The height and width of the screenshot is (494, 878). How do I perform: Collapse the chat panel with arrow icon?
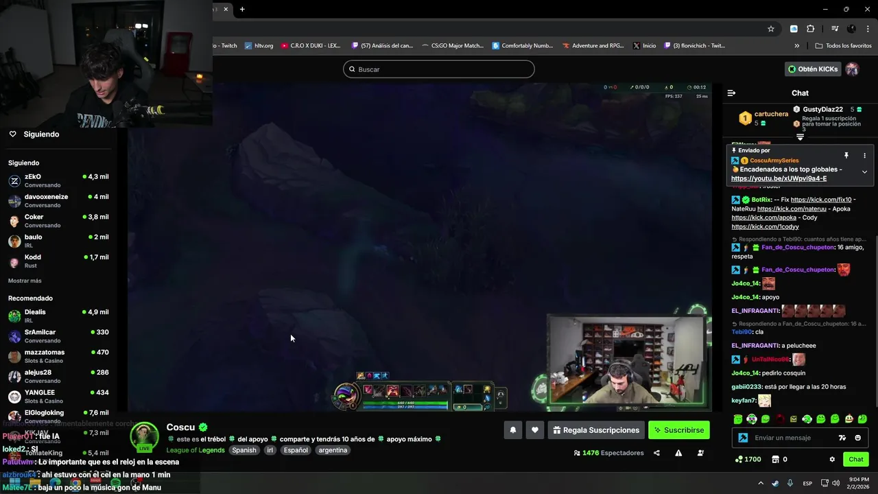(731, 93)
